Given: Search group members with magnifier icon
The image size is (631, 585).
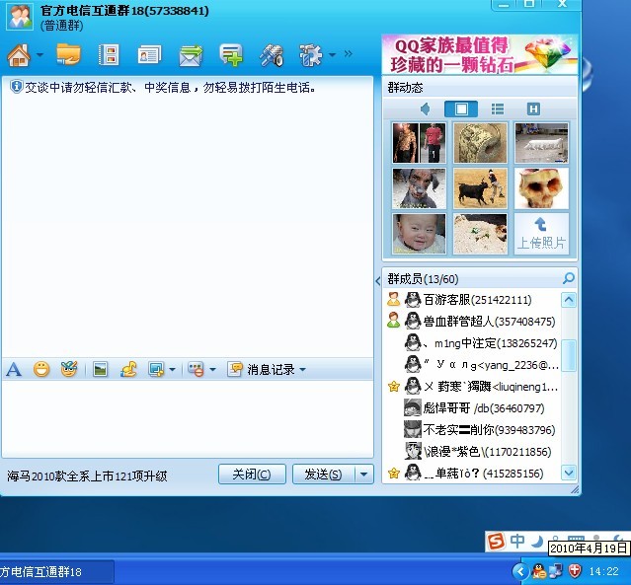Looking at the screenshot, I should coord(568,278).
